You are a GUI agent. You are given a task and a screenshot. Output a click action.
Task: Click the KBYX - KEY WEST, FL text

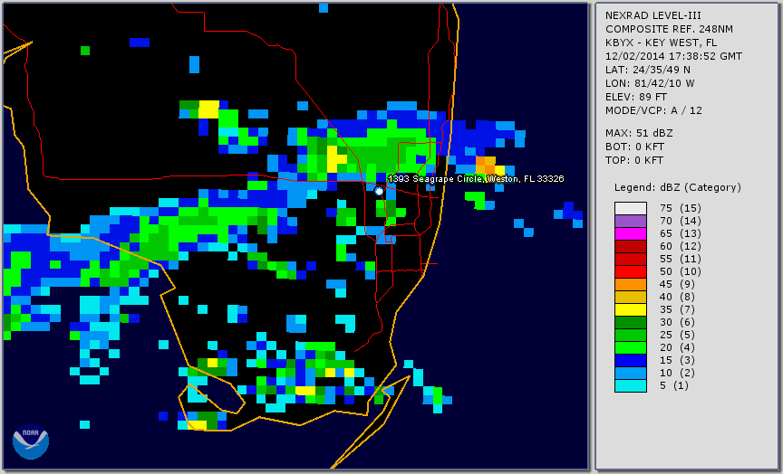pyautogui.click(x=662, y=43)
